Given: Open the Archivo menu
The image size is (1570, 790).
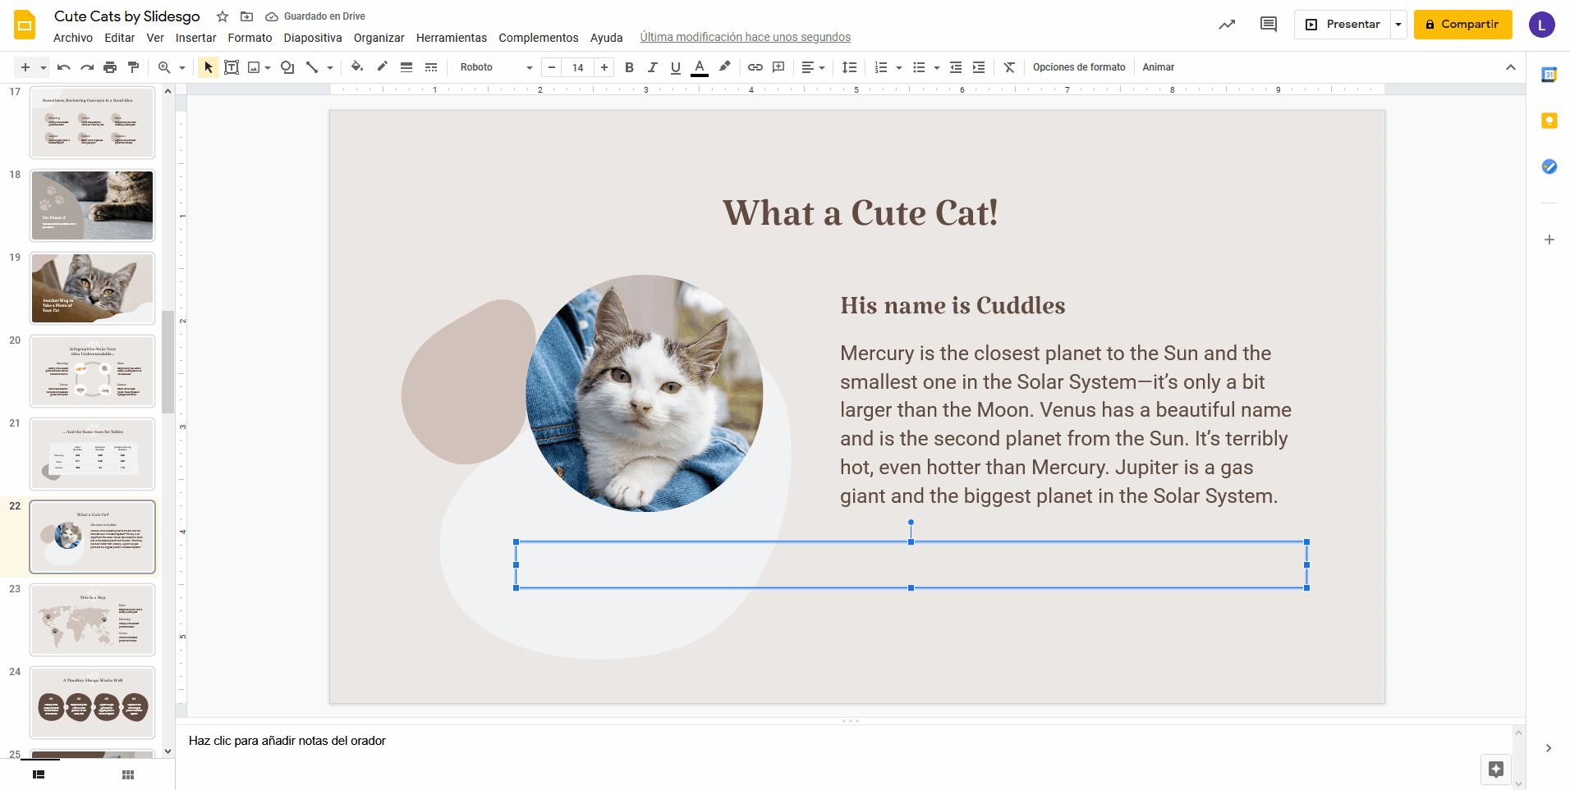Looking at the screenshot, I should point(73,38).
